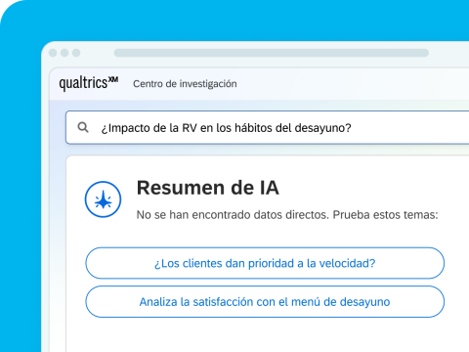The image size is (469, 352).
Task: Click the magnifying glass search icon
Action: 83,127
